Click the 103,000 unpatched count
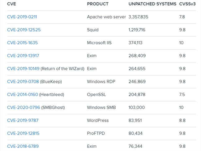This screenshot has height=151, width=201. (136, 108)
